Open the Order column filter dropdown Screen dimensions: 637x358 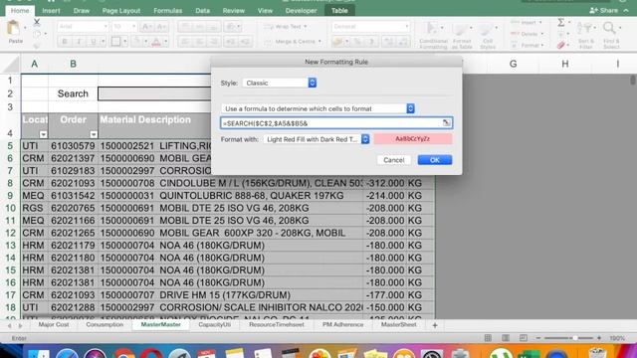[94, 134]
